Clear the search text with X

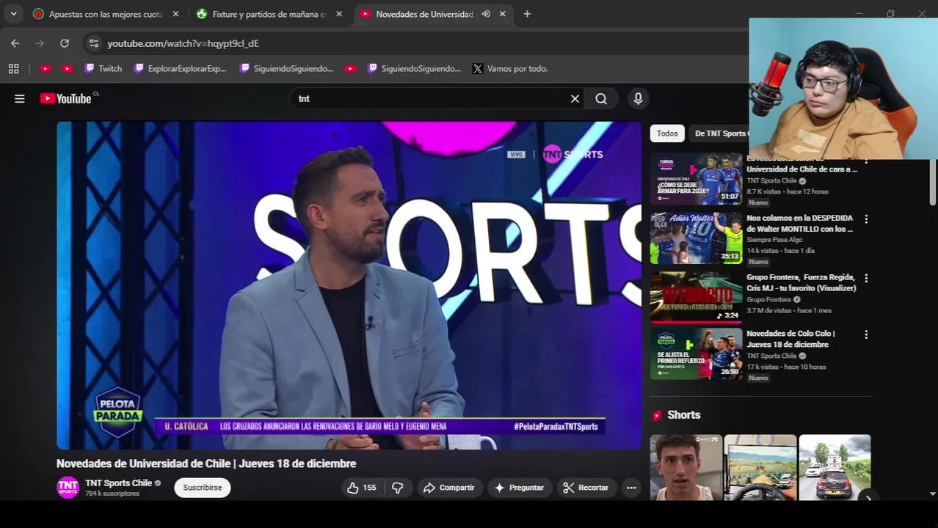tap(575, 98)
